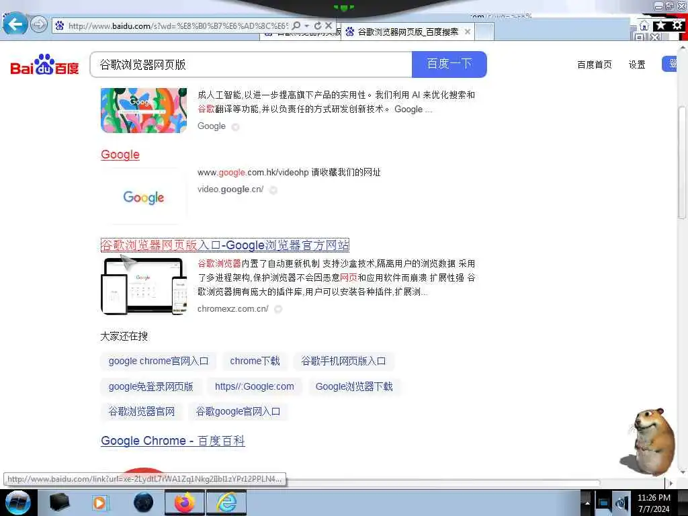Select the 谷歌手机网页版入口 suggestion

pyautogui.click(x=343, y=361)
